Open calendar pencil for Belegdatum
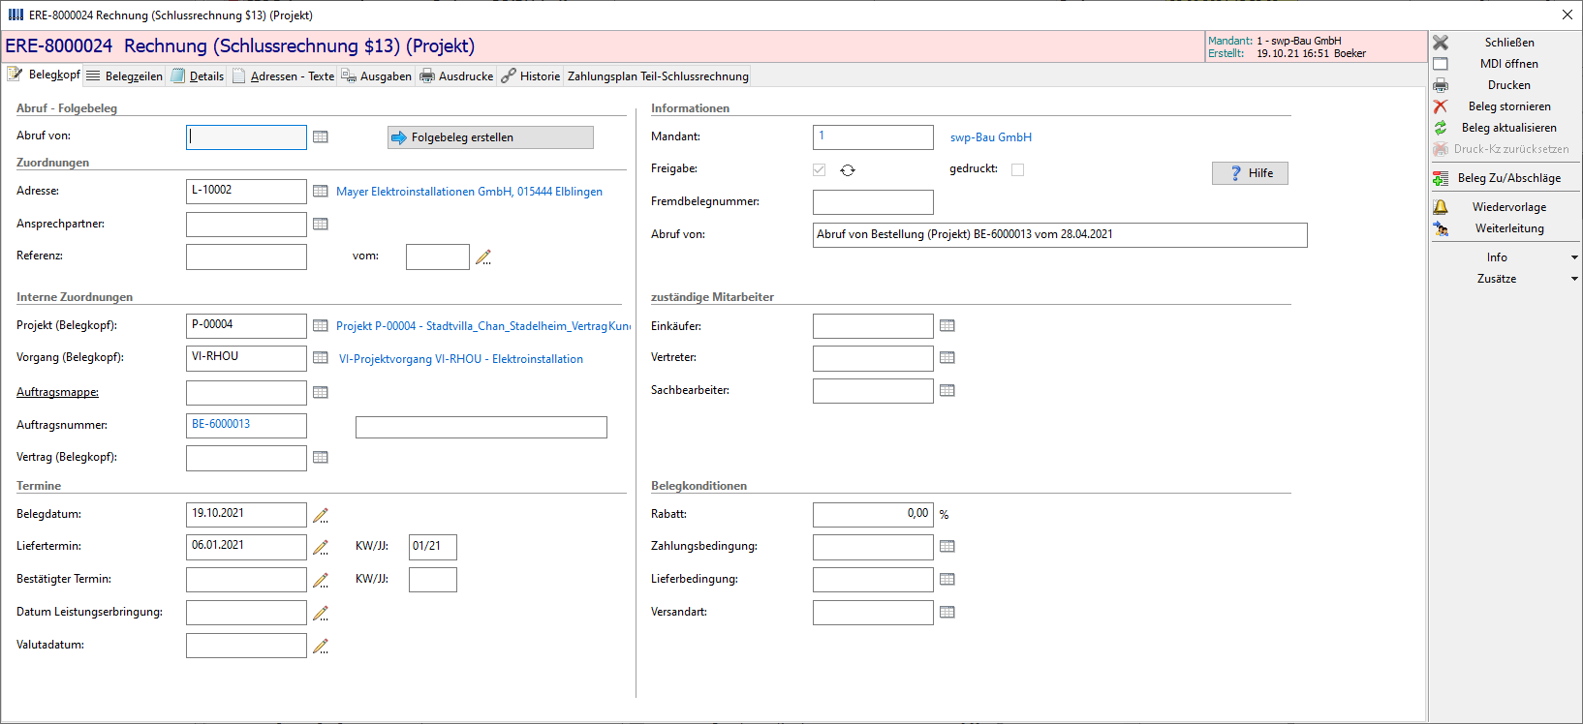1583x724 pixels. (x=321, y=515)
